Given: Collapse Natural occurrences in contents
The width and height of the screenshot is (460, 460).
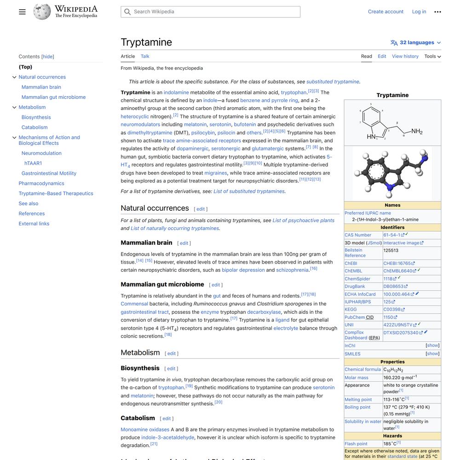Looking at the screenshot, I should pos(14,77).
